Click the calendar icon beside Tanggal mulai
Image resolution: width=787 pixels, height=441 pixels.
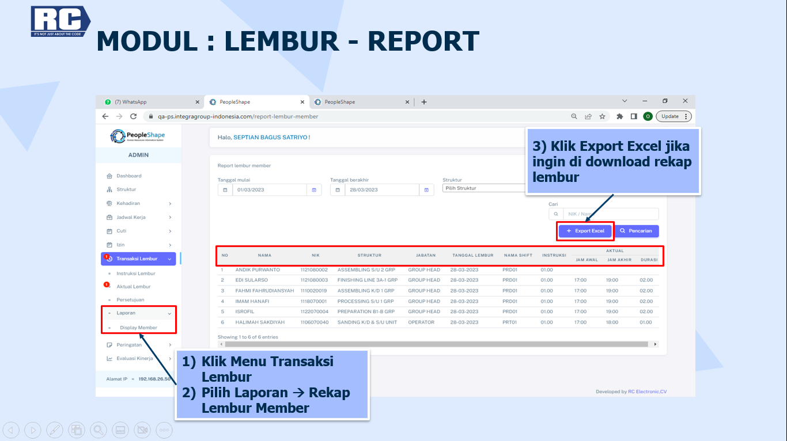(225, 190)
